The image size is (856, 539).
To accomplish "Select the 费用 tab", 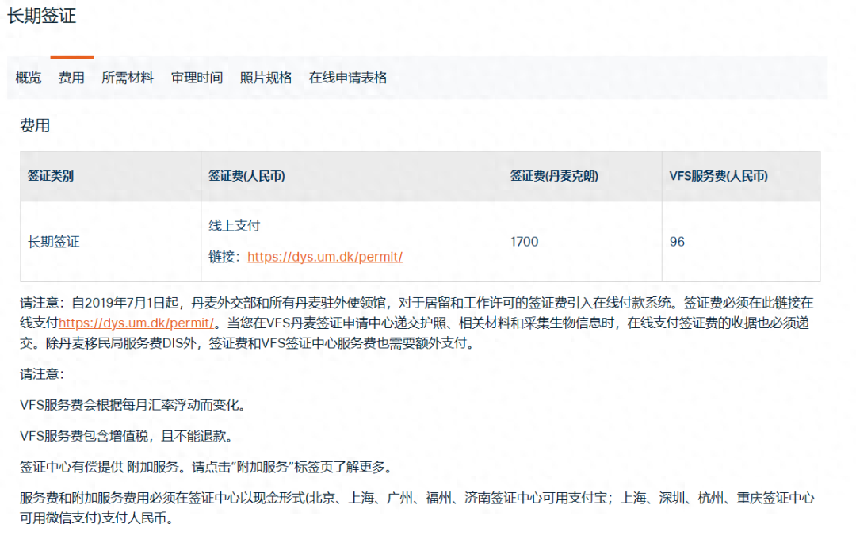I will [71, 77].
